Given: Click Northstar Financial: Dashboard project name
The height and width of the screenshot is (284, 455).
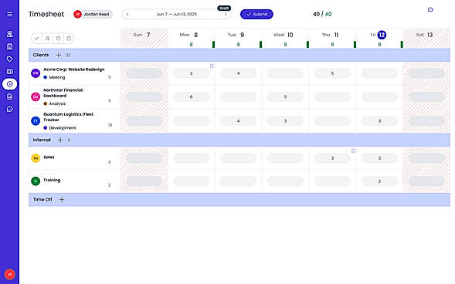Looking at the screenshot, I should [x=63, y=93].
